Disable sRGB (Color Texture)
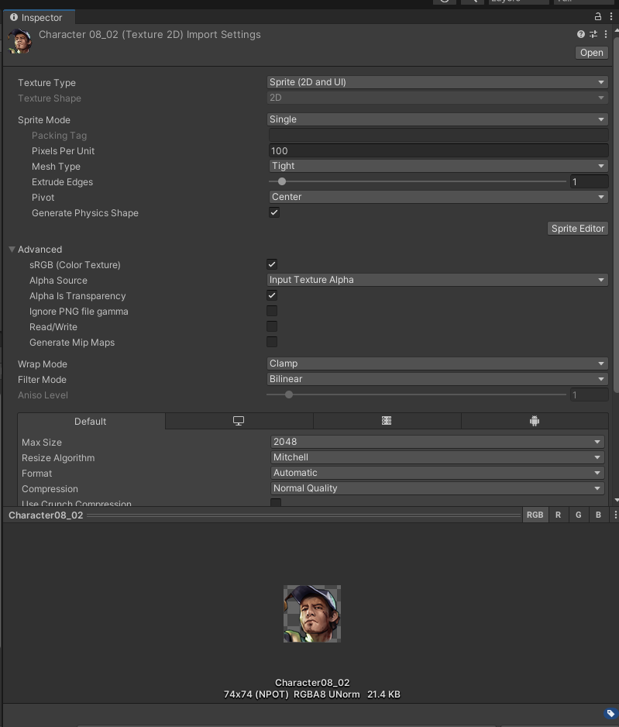 tap(272, 264)
